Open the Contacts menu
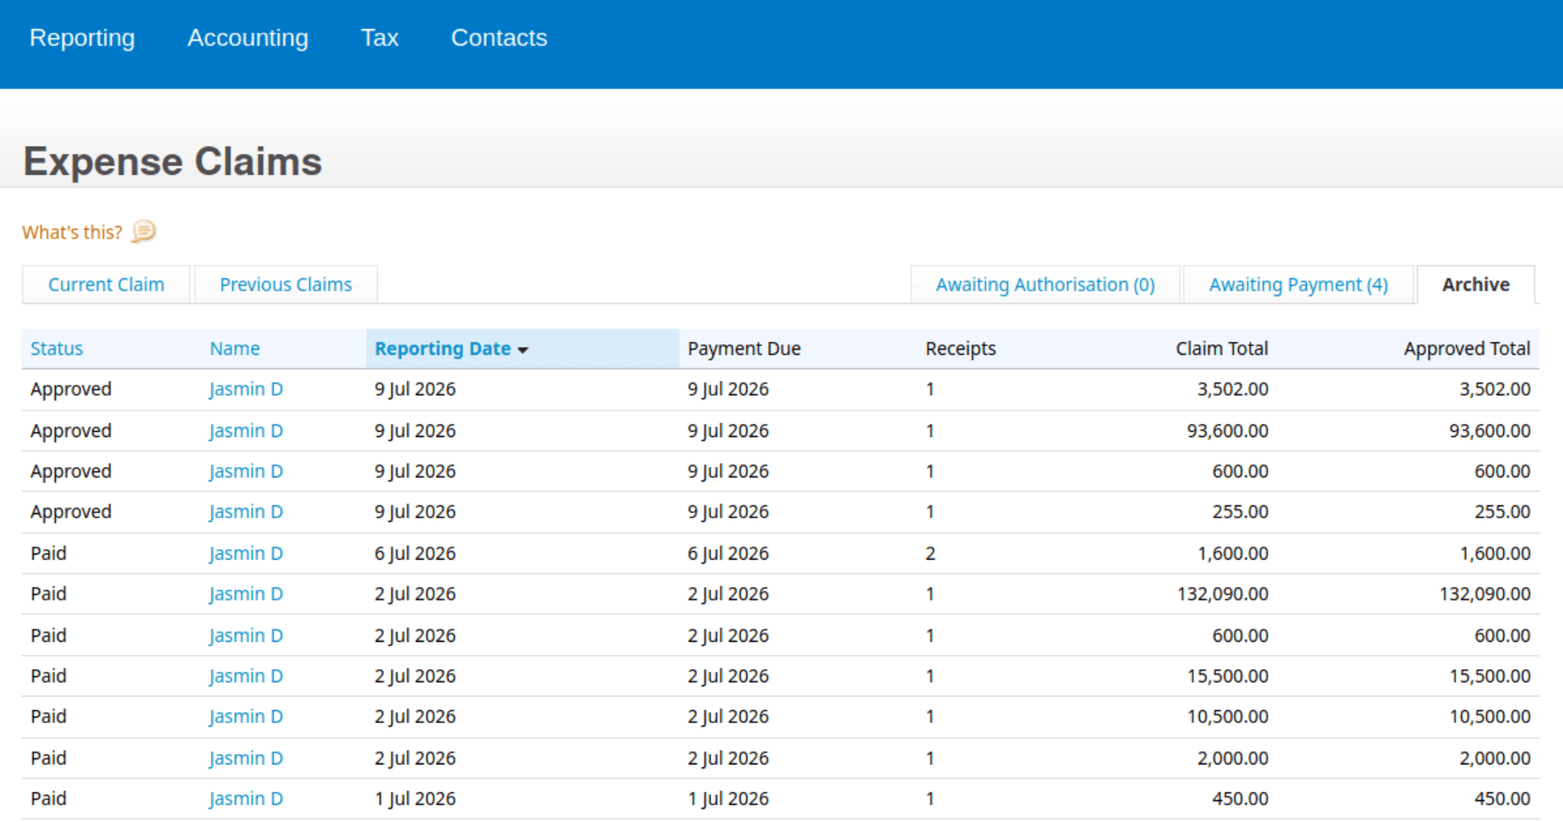This screenshot has width=1563, height=822. click(x=499, y=38)
